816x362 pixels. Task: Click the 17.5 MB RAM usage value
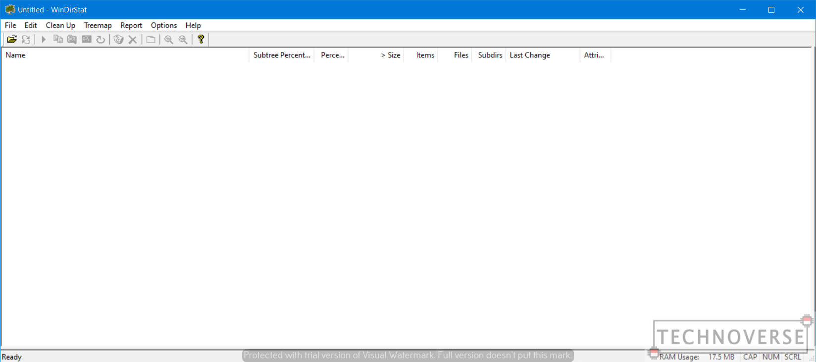click(721, 357)
